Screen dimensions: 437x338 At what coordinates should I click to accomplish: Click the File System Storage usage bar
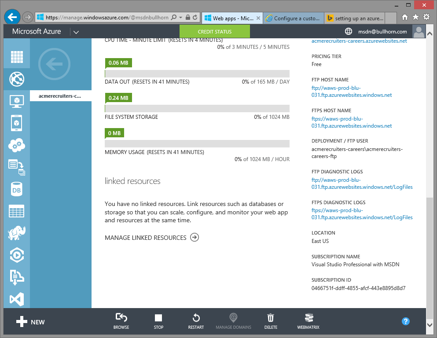tap(197, 108)
